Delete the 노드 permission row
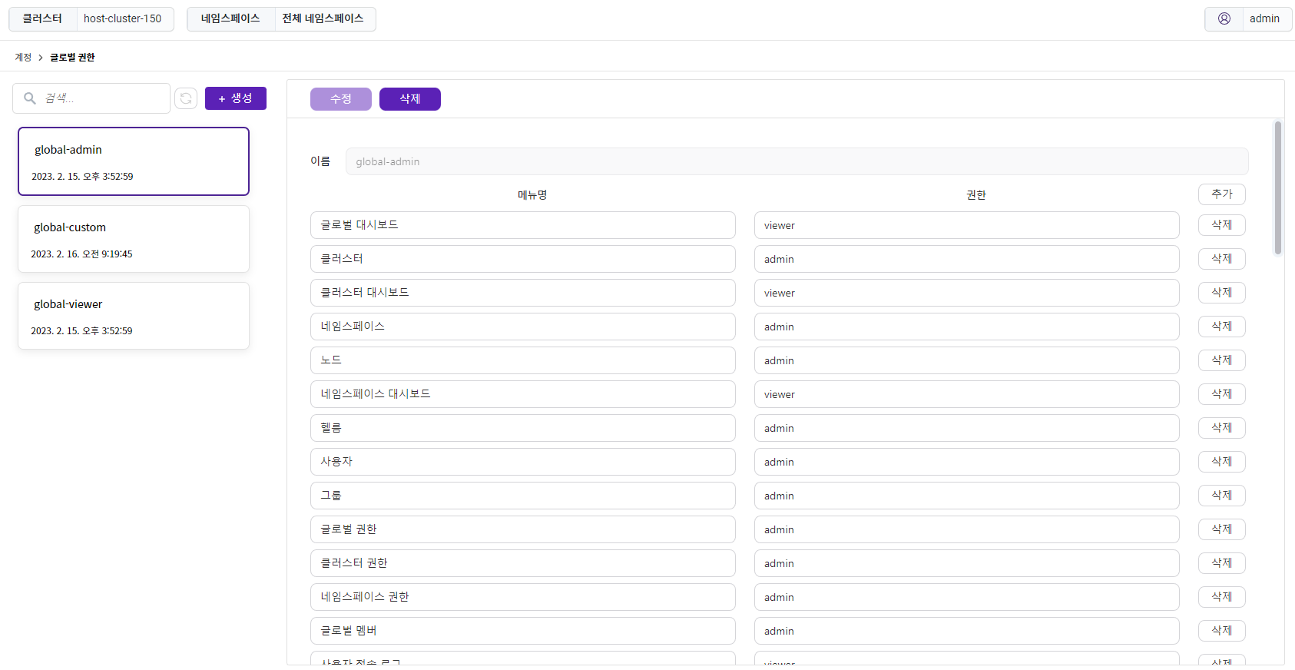The image size is (1295, 670). (x=1222, y=360)
